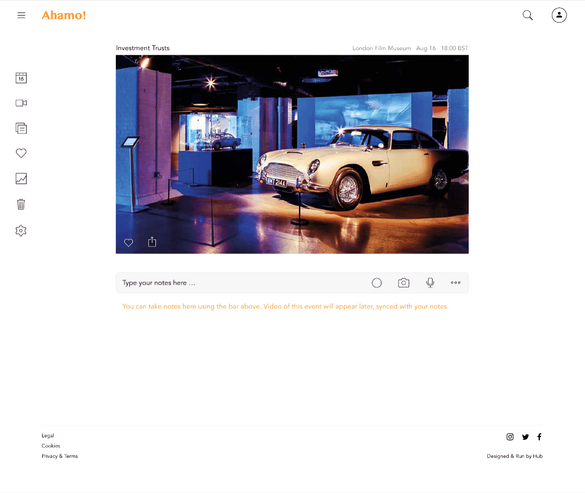Start voice note with microphone icon
The width and height of the screenshot is (585, 493).
coord(430,283)
